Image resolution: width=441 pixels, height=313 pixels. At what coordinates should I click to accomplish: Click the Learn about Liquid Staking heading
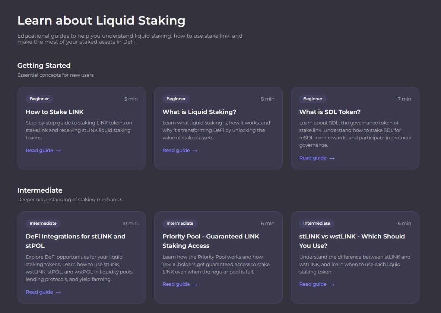(101, 20)
